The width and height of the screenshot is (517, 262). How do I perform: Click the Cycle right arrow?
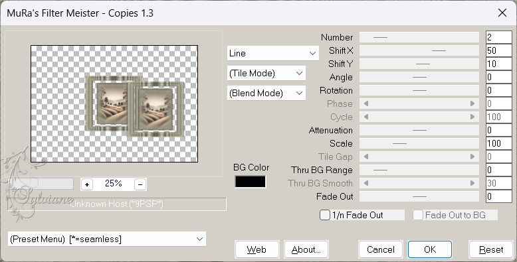pyautogui.click(x=472, y=117)
